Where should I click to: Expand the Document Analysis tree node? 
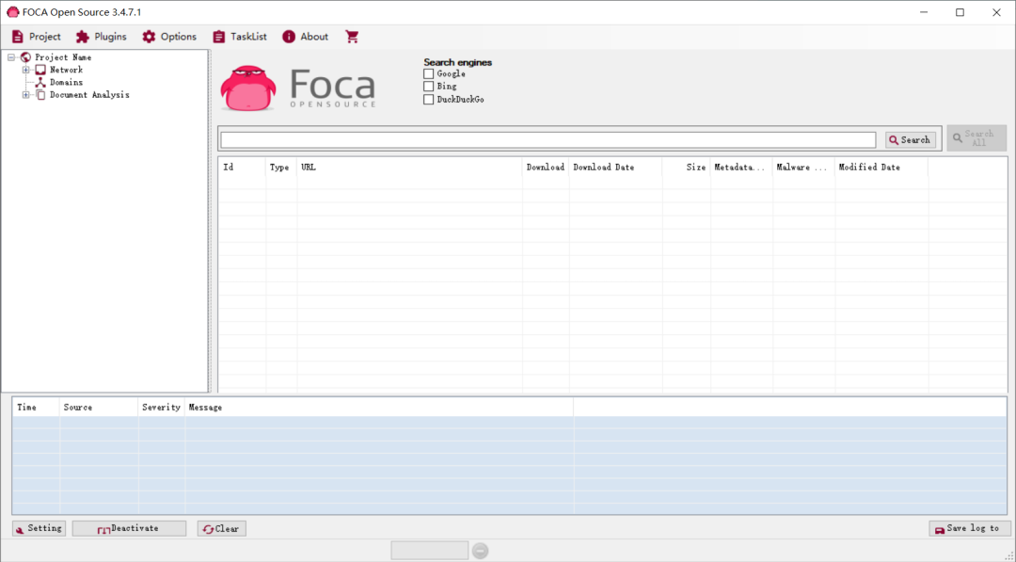coord(26,95)
